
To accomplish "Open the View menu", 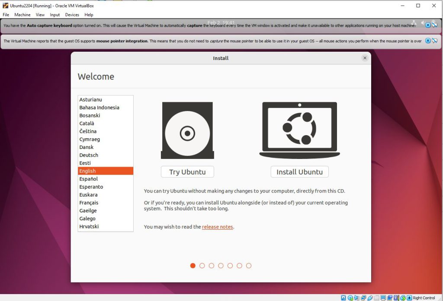I will pos(40,15).
